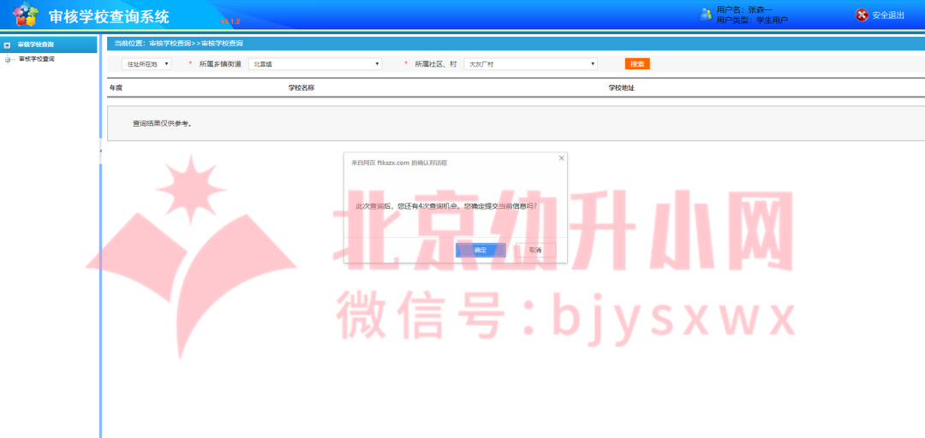Close the confirmation dialog with X

tap(561, 158)
